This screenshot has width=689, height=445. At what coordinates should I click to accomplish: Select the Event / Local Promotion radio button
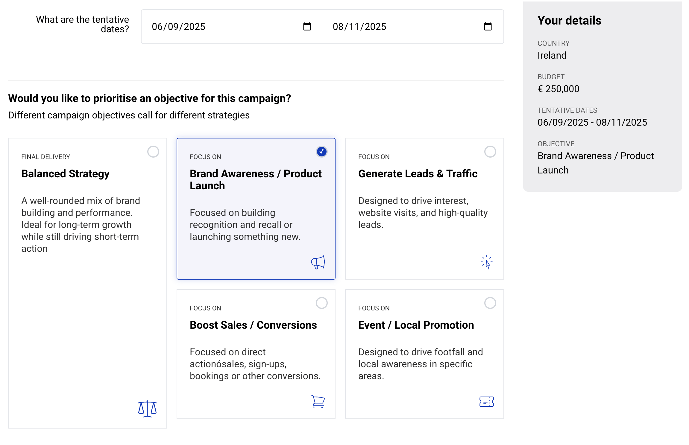tap(490, 303)
